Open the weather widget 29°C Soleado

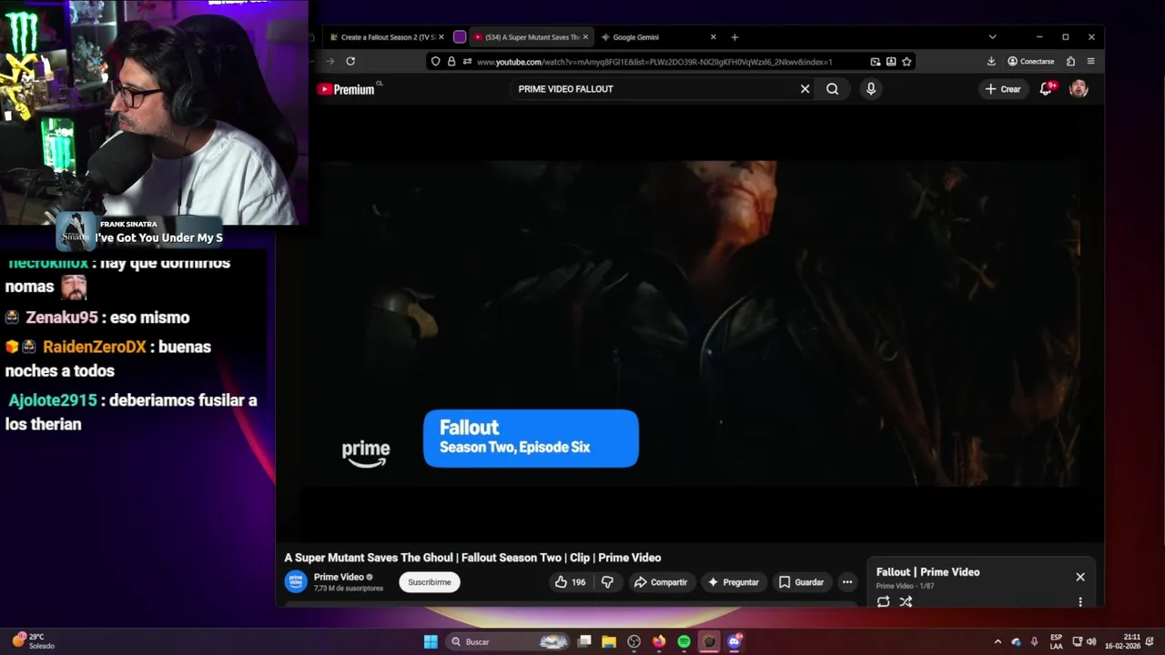(33, 641)
